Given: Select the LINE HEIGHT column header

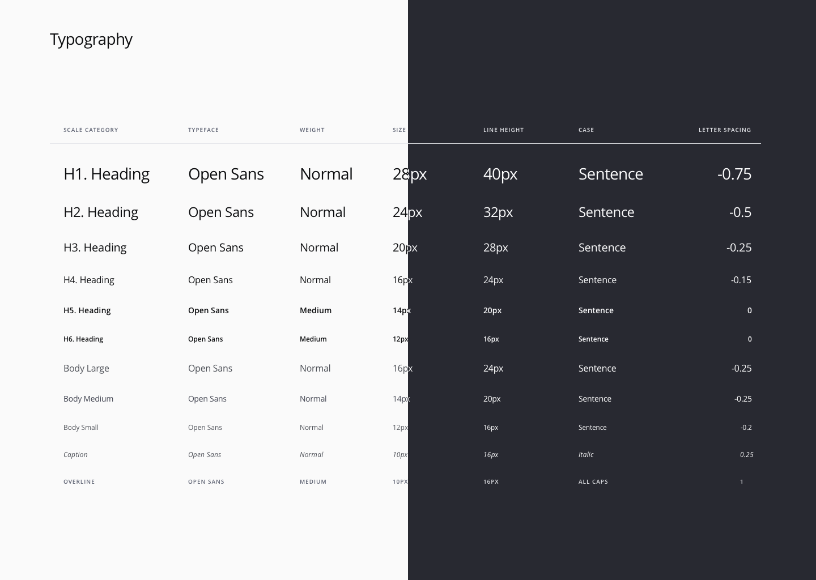Looking at the screenshot, I should (504, 130).
